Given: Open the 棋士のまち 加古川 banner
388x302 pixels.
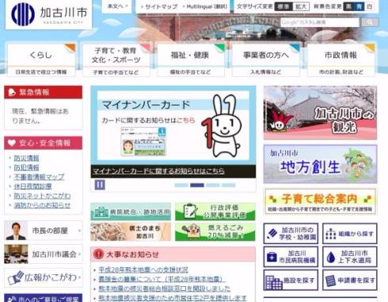Looking at the screenshot, I should tap(131, 231).
